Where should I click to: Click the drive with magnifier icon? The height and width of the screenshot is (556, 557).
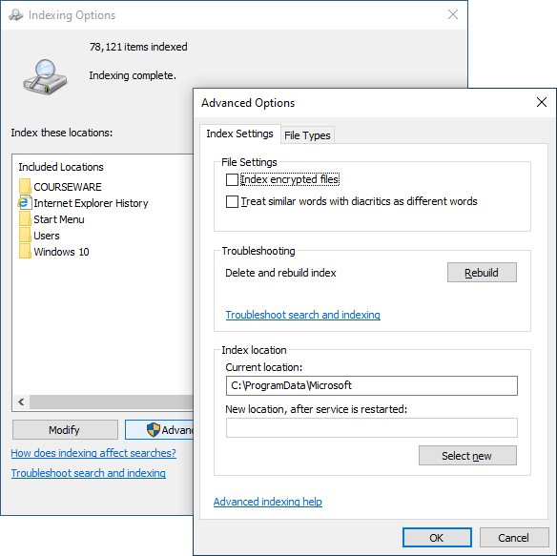[45, 76]
